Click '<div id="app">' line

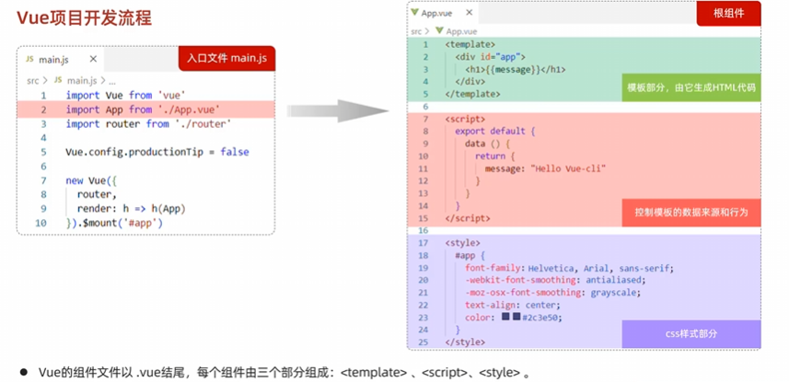490,57
